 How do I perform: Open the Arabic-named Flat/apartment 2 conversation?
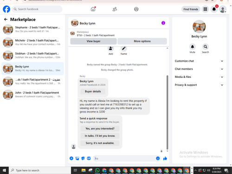[x=32, y=82]
